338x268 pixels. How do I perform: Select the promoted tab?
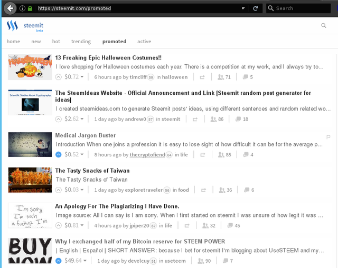(114, 41)
